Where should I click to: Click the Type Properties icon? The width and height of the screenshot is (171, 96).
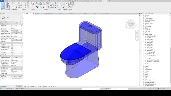[x=8, y=3]
